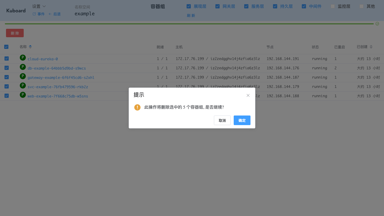Click the 节点 column header

point(270,47)
